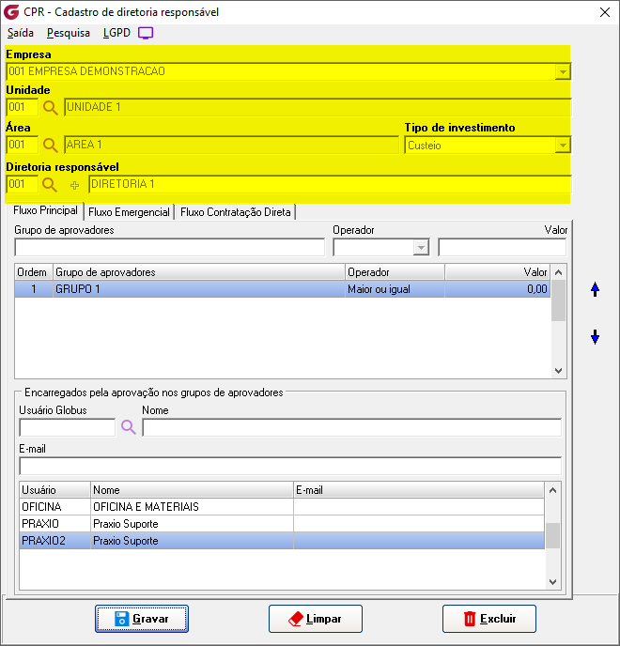Click the Excluir button
The image size is (620, 646).
[489, 619]
